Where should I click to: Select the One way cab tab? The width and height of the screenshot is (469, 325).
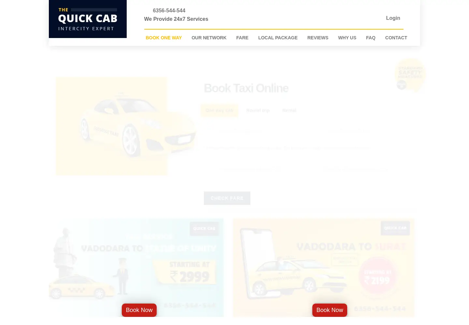[220, 110]
